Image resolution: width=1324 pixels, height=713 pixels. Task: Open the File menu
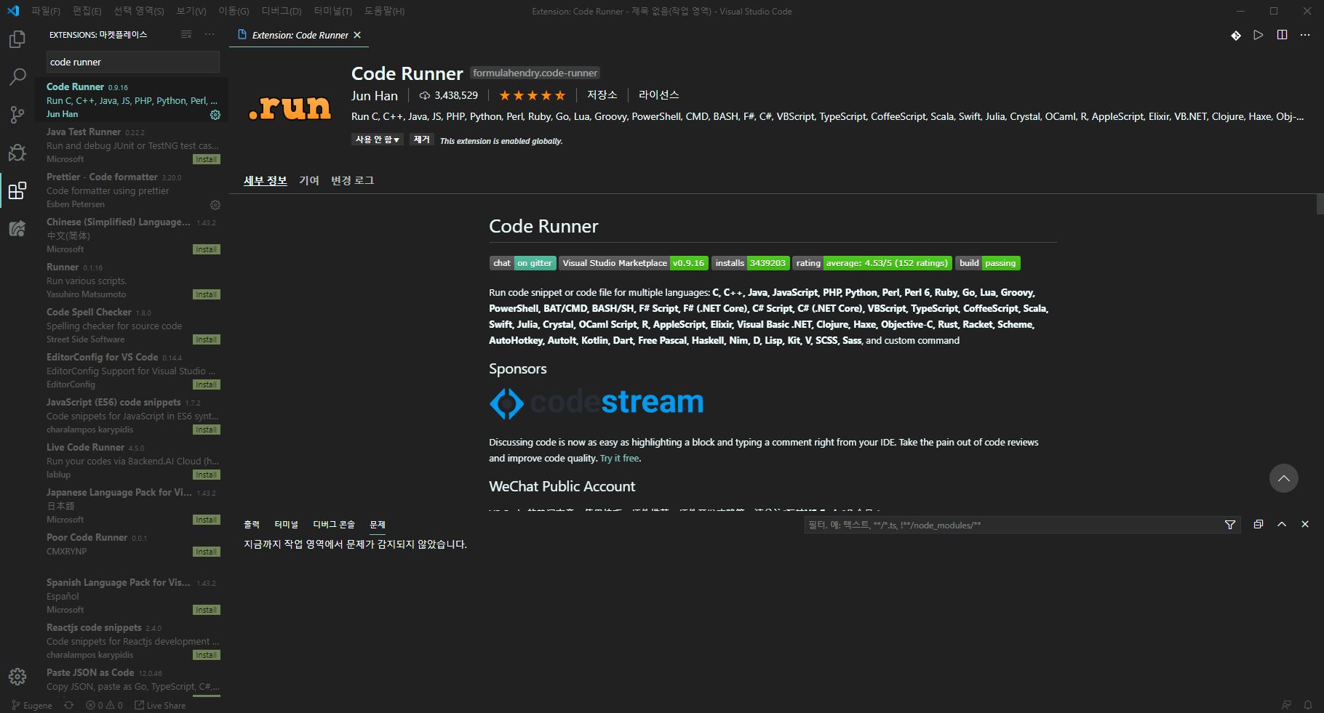tap(46, 11)
